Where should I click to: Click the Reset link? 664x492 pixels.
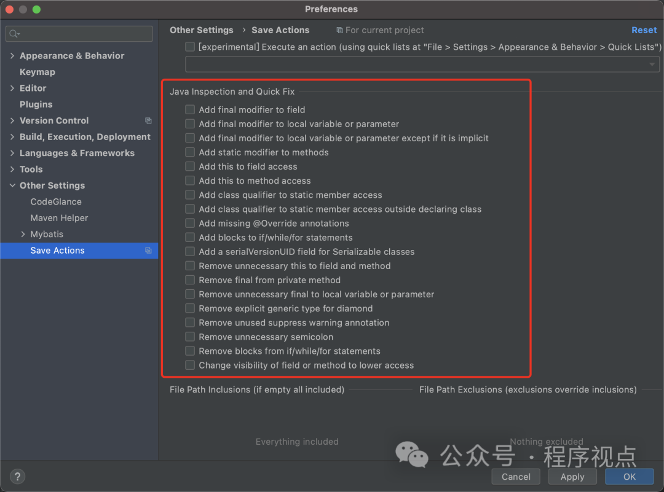644,30
